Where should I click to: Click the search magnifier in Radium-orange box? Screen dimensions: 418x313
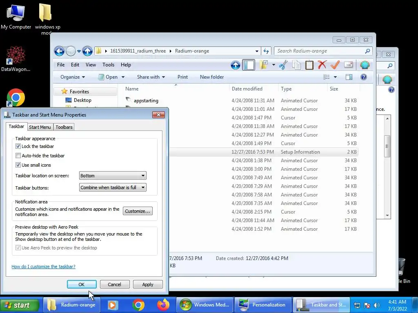367,51
